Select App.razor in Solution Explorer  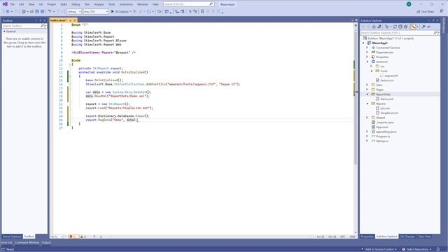click(382, 127)
